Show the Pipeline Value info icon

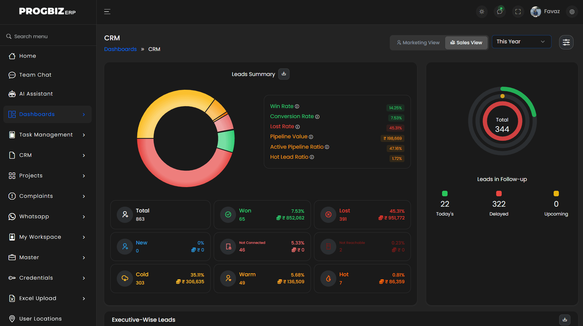click(x=311, y=137)
